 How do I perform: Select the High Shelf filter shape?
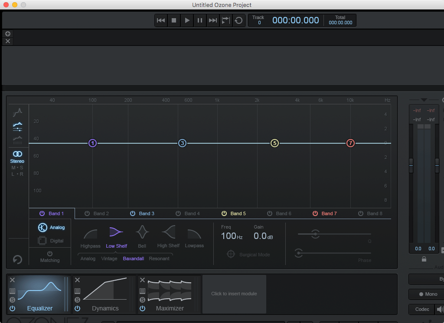click(x=169, y=237)
